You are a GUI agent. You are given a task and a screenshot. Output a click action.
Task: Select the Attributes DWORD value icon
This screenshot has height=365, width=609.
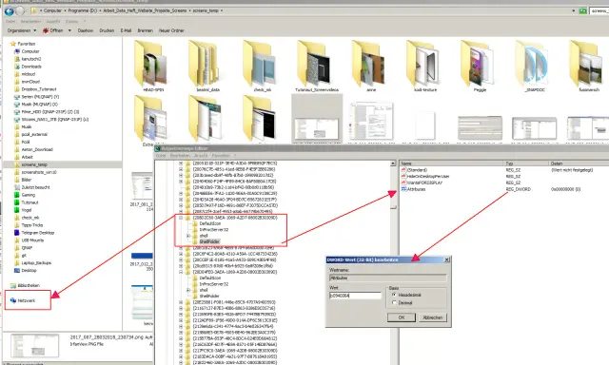tap(403, 189)
